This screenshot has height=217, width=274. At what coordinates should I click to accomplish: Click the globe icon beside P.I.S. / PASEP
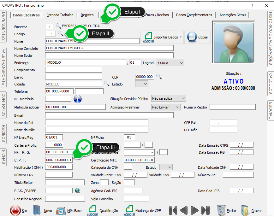(77, 190)
